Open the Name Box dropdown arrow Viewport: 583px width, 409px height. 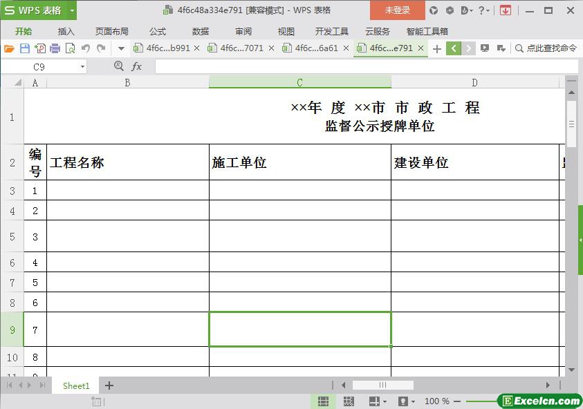point(82,67)
